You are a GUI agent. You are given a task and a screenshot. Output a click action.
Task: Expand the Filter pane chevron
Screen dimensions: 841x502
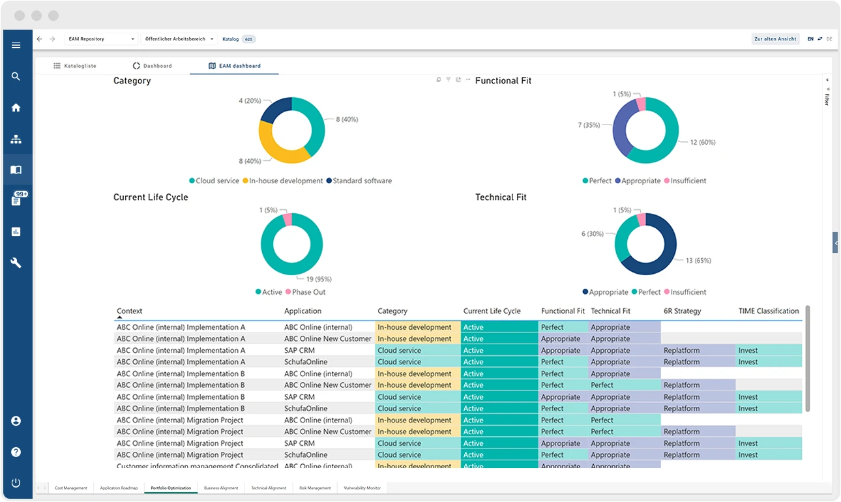[827, 80]
